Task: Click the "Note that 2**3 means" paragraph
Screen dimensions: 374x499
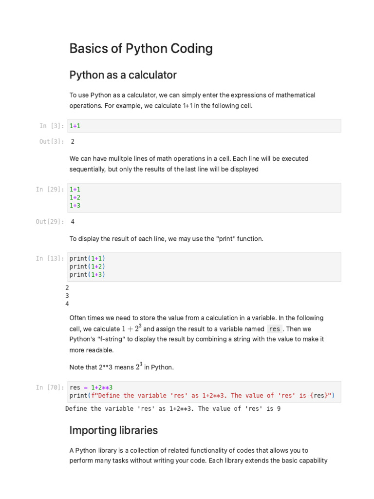Action: [122, 367]
